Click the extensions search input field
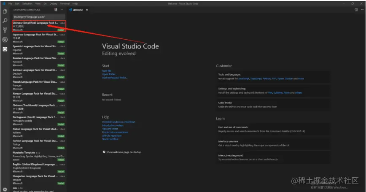The image size is (366, 192). pos(39,17)
